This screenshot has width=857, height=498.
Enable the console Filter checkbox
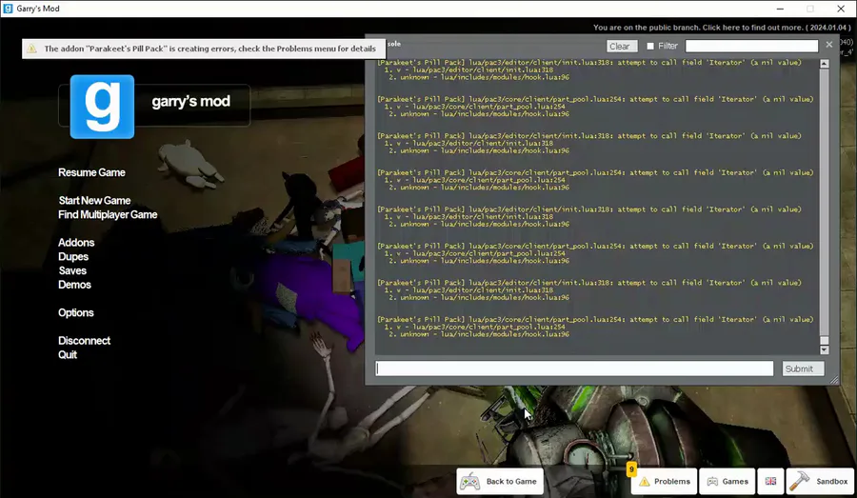pyautogui.click(x=650, y=47)
